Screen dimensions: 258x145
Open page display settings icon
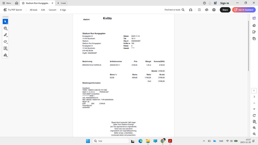pos(254,122)
